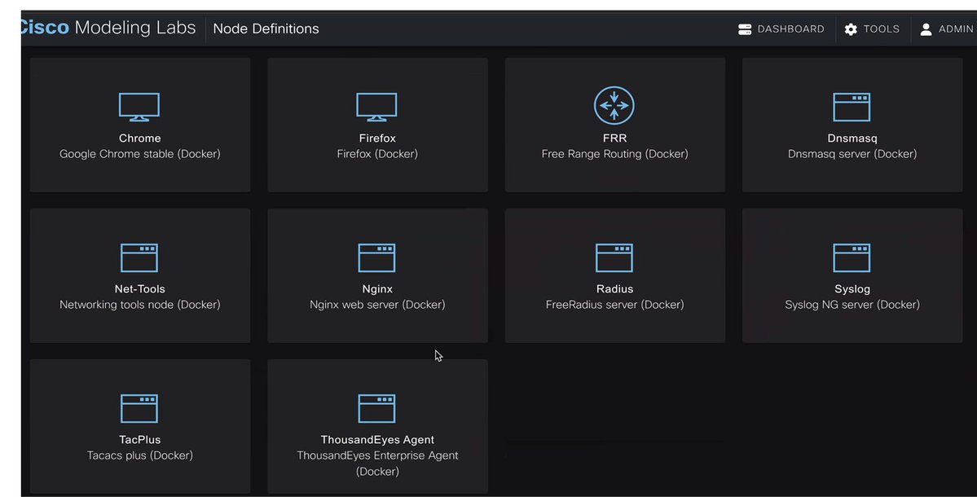Select the Radius node name
The image size is (977, 497).
pyautogui.click(x=614, y=289)
